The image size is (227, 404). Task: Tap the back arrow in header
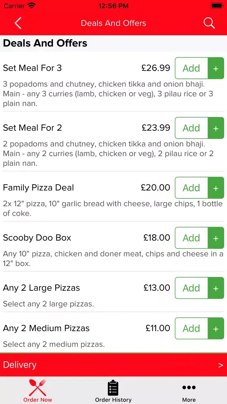[18, 23]
